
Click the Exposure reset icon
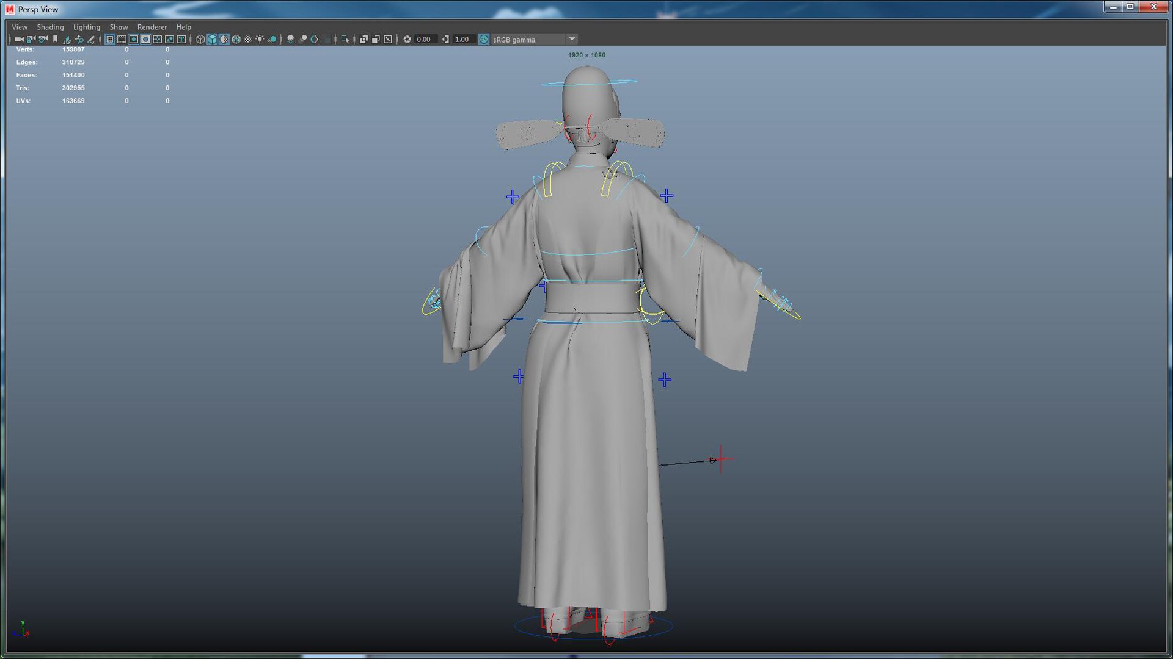tap(407, 39)
